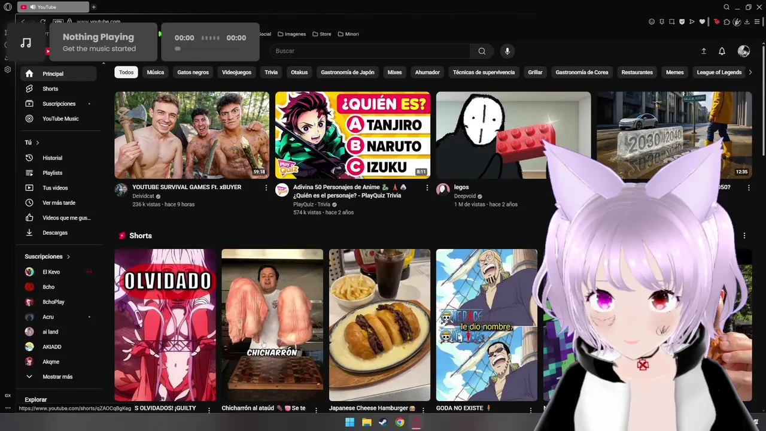Open the CHICHARRÓN short thumbnail
Image resolution: width=766 pixels, height=431 pixels.
pyautogui.click(x=272, y=325)
